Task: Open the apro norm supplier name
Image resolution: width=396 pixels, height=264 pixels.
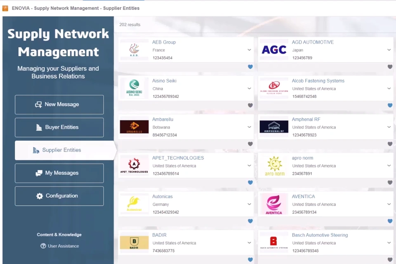Action: pos(302,158)
